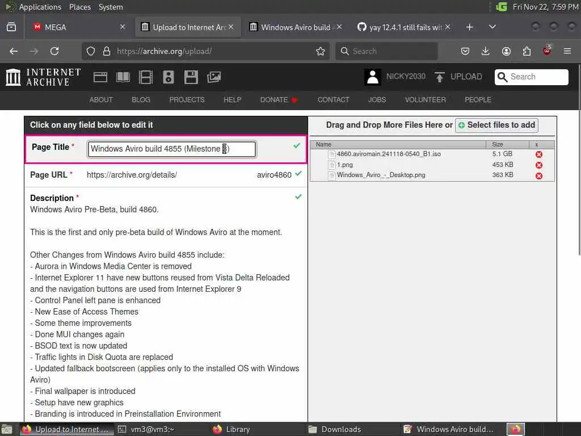Open the Texts book icon
The width and height of the screenshot is (581, 436).
click(x=123, y=77)
